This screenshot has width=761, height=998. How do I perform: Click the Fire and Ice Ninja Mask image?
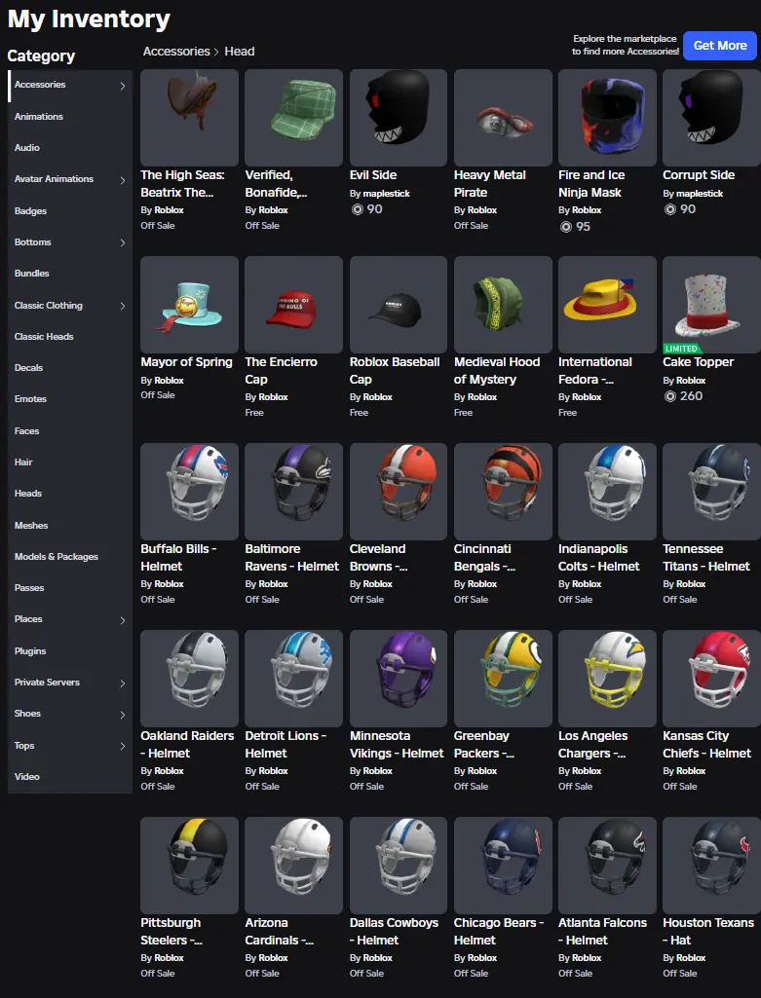(x=607, y=117)
